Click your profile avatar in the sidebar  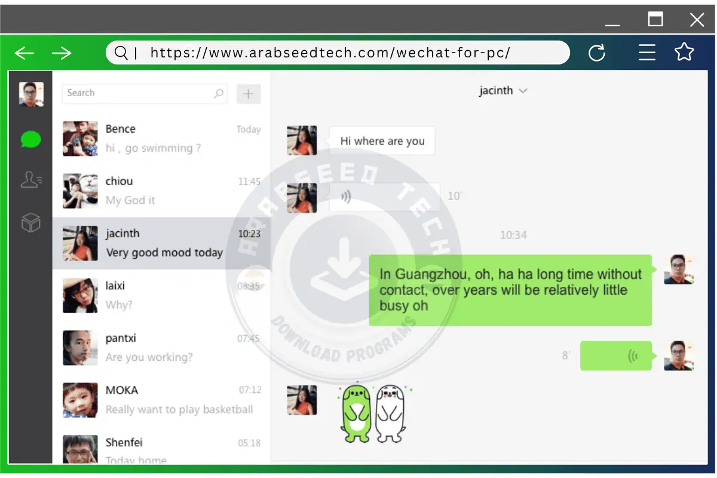pos(30,94)
